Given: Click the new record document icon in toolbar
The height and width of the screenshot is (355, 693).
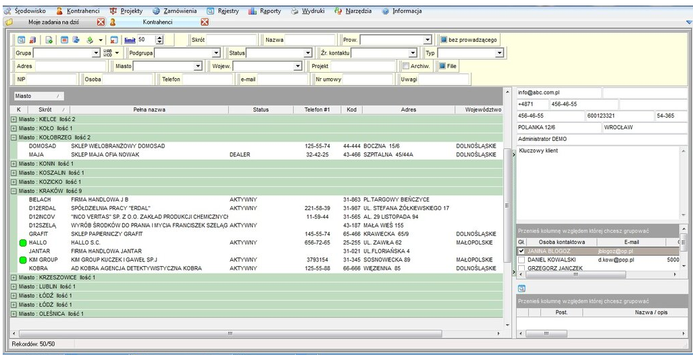Looking at the screenshot, I should pyautogui.click(x=49, y=40).
